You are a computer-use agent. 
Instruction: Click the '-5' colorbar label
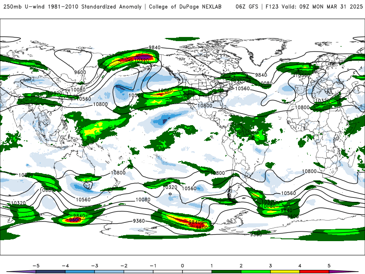(x=36, y=266)
